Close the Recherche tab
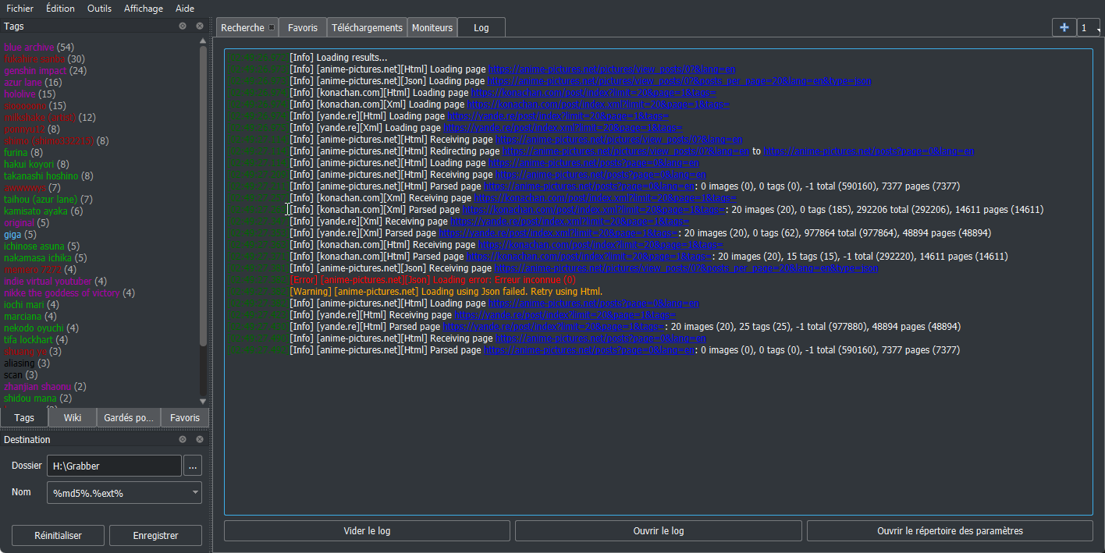 tap(270, 26)
